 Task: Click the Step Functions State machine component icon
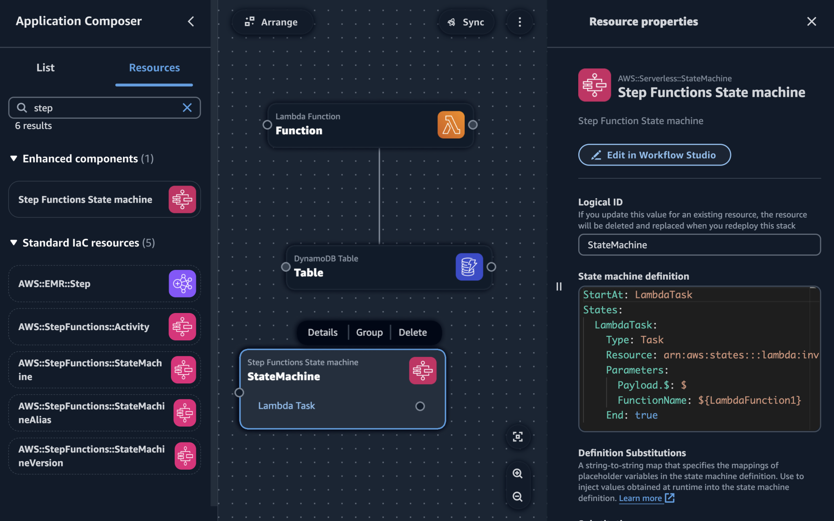182,199
